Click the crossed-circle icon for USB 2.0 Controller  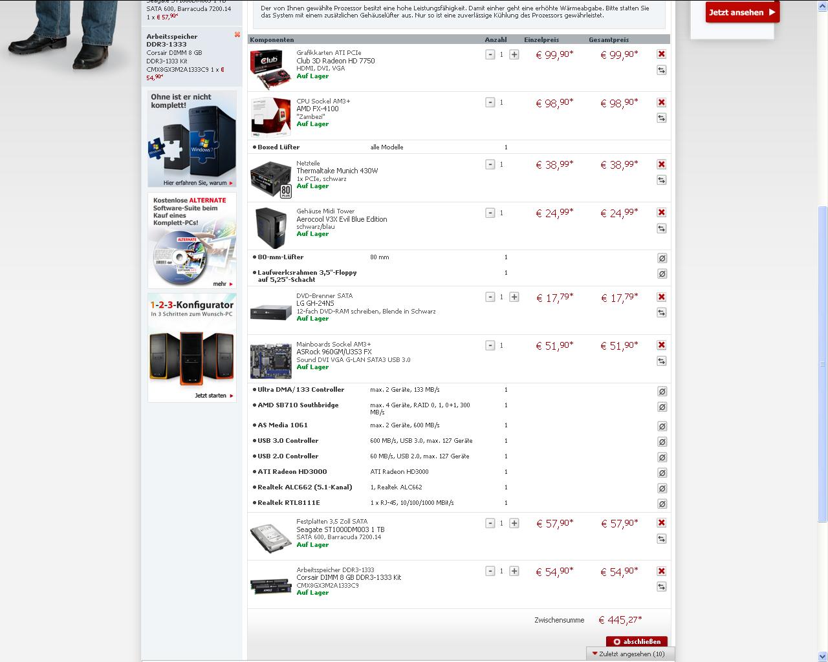click(x=662, y=457)
